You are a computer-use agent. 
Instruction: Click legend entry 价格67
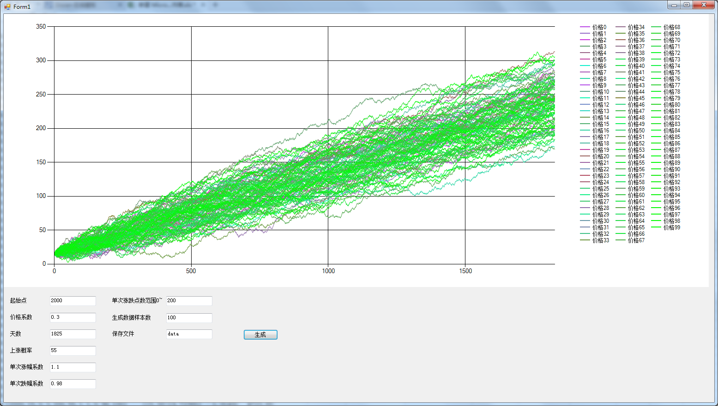coord(630,240)
